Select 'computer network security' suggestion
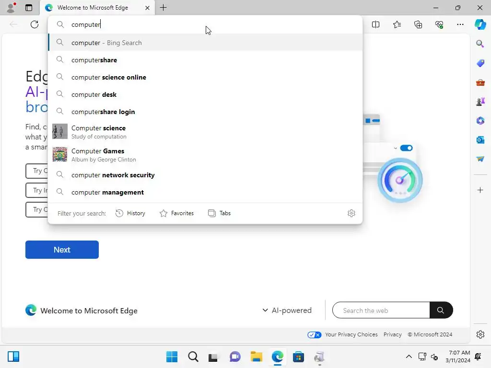Screen dimensions: 491x368 pyautogui.click(x=205, y=174)
